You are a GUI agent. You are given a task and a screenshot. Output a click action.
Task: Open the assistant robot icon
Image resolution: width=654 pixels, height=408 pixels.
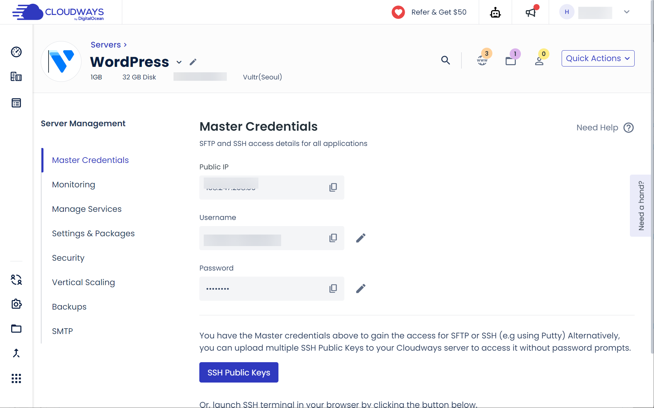495,13
